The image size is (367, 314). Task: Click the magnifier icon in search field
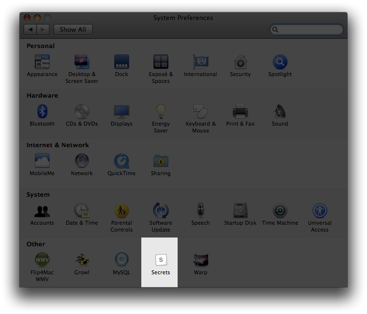coord(275,29)
